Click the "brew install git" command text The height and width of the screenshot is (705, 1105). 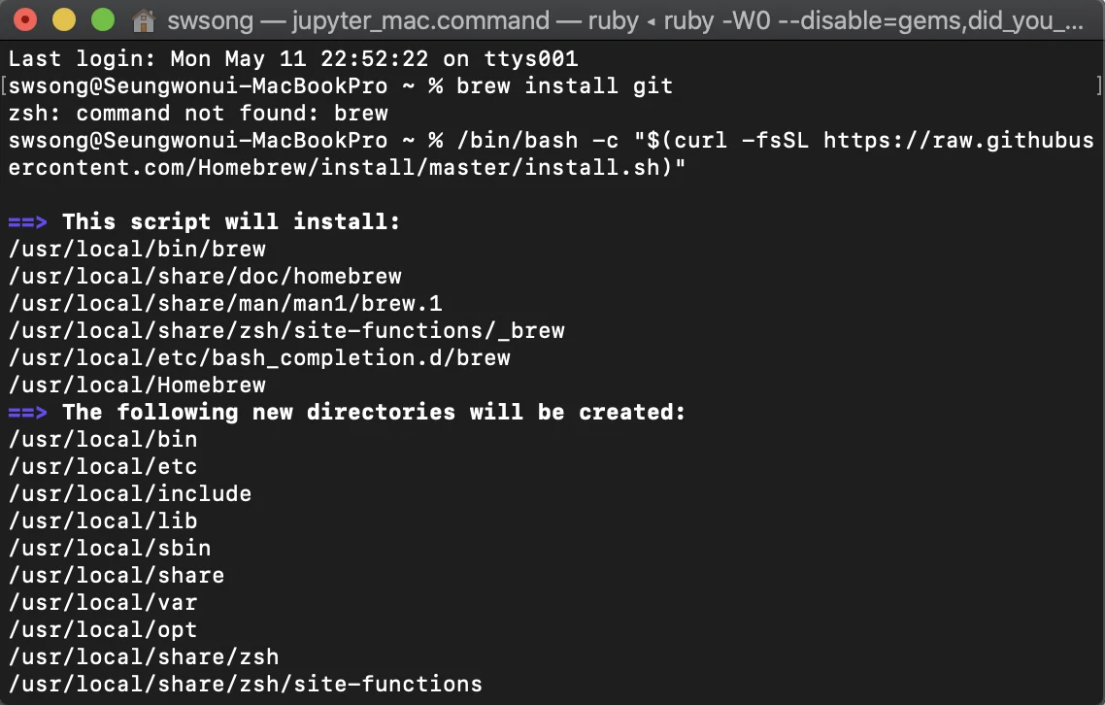(564, 86)
